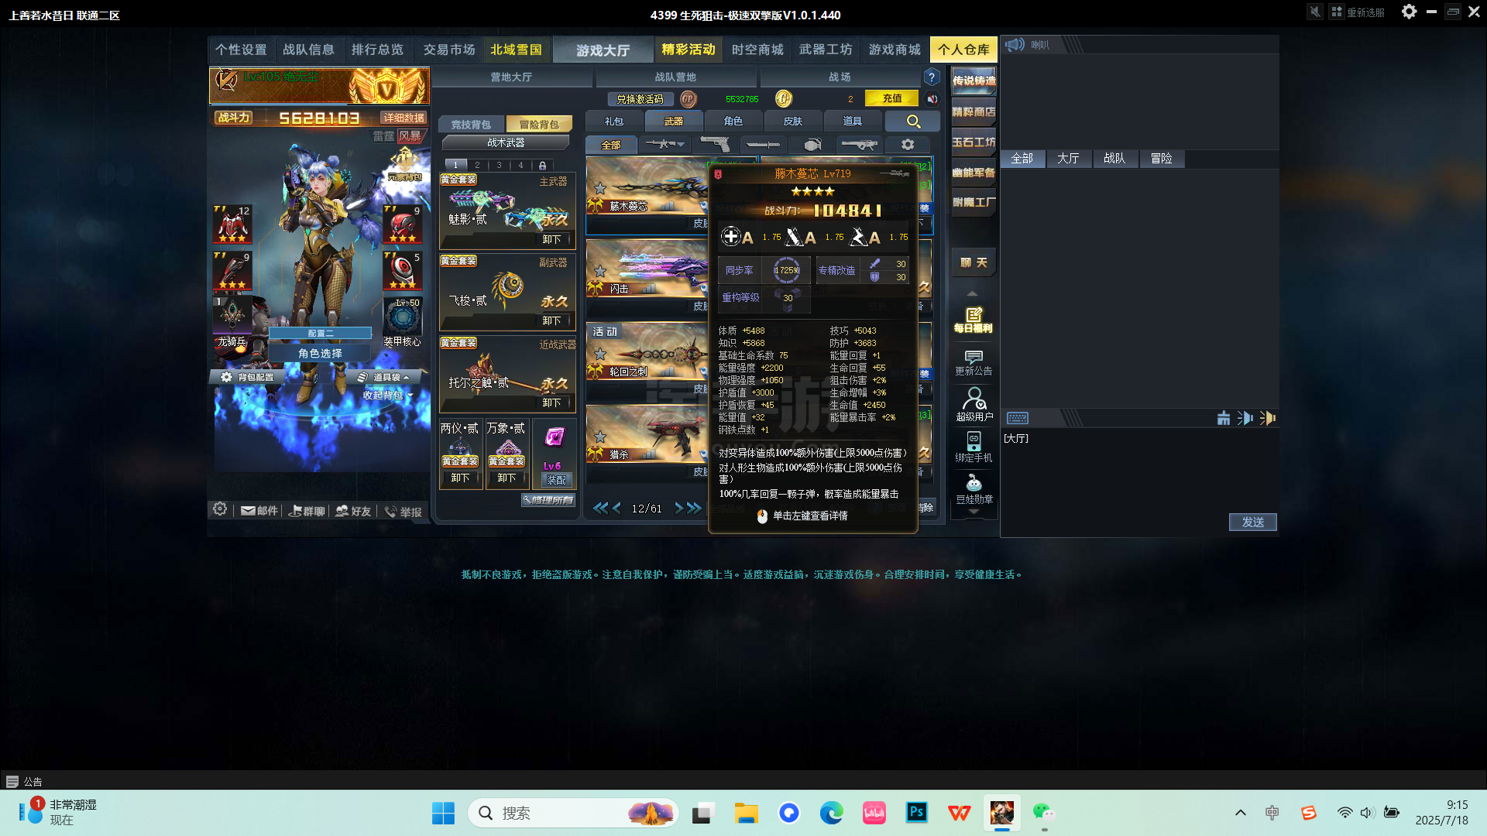
Task: Click the Windows taskbar search box
Action: click(573, 813)
